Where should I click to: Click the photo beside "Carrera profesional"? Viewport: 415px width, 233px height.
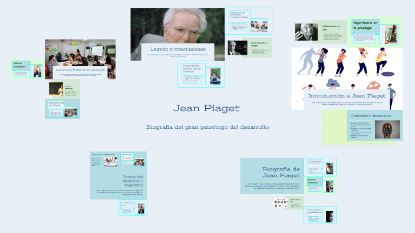[330, 187]
